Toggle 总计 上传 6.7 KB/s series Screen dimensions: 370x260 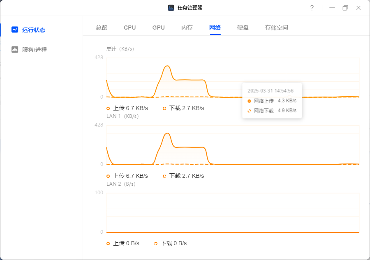[x=127, y=108]
